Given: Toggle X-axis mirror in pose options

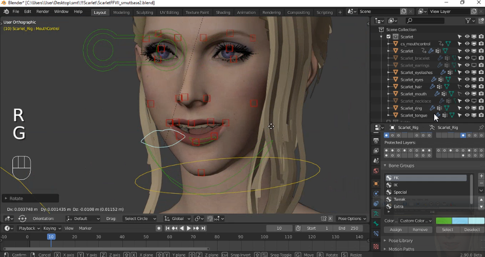Looking at the screenshot, I should click(330, 219).
